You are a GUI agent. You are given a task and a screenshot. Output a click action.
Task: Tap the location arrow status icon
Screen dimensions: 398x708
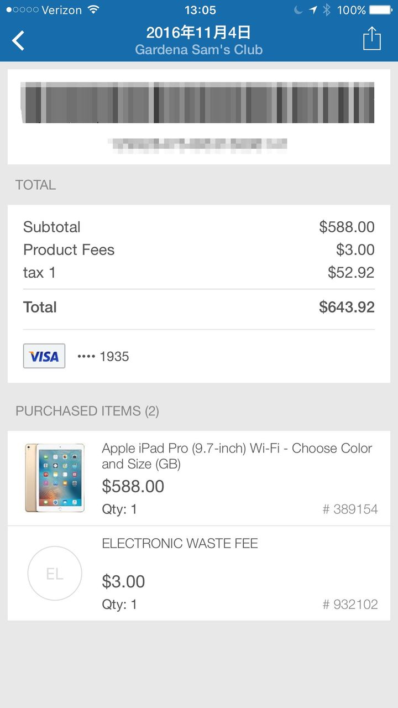pos(313,10)
